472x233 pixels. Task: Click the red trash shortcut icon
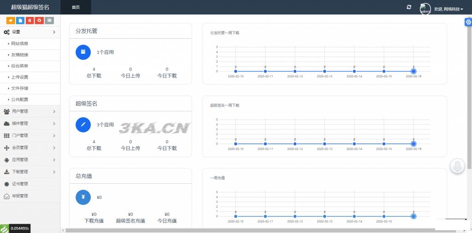(x=29, y=20)
